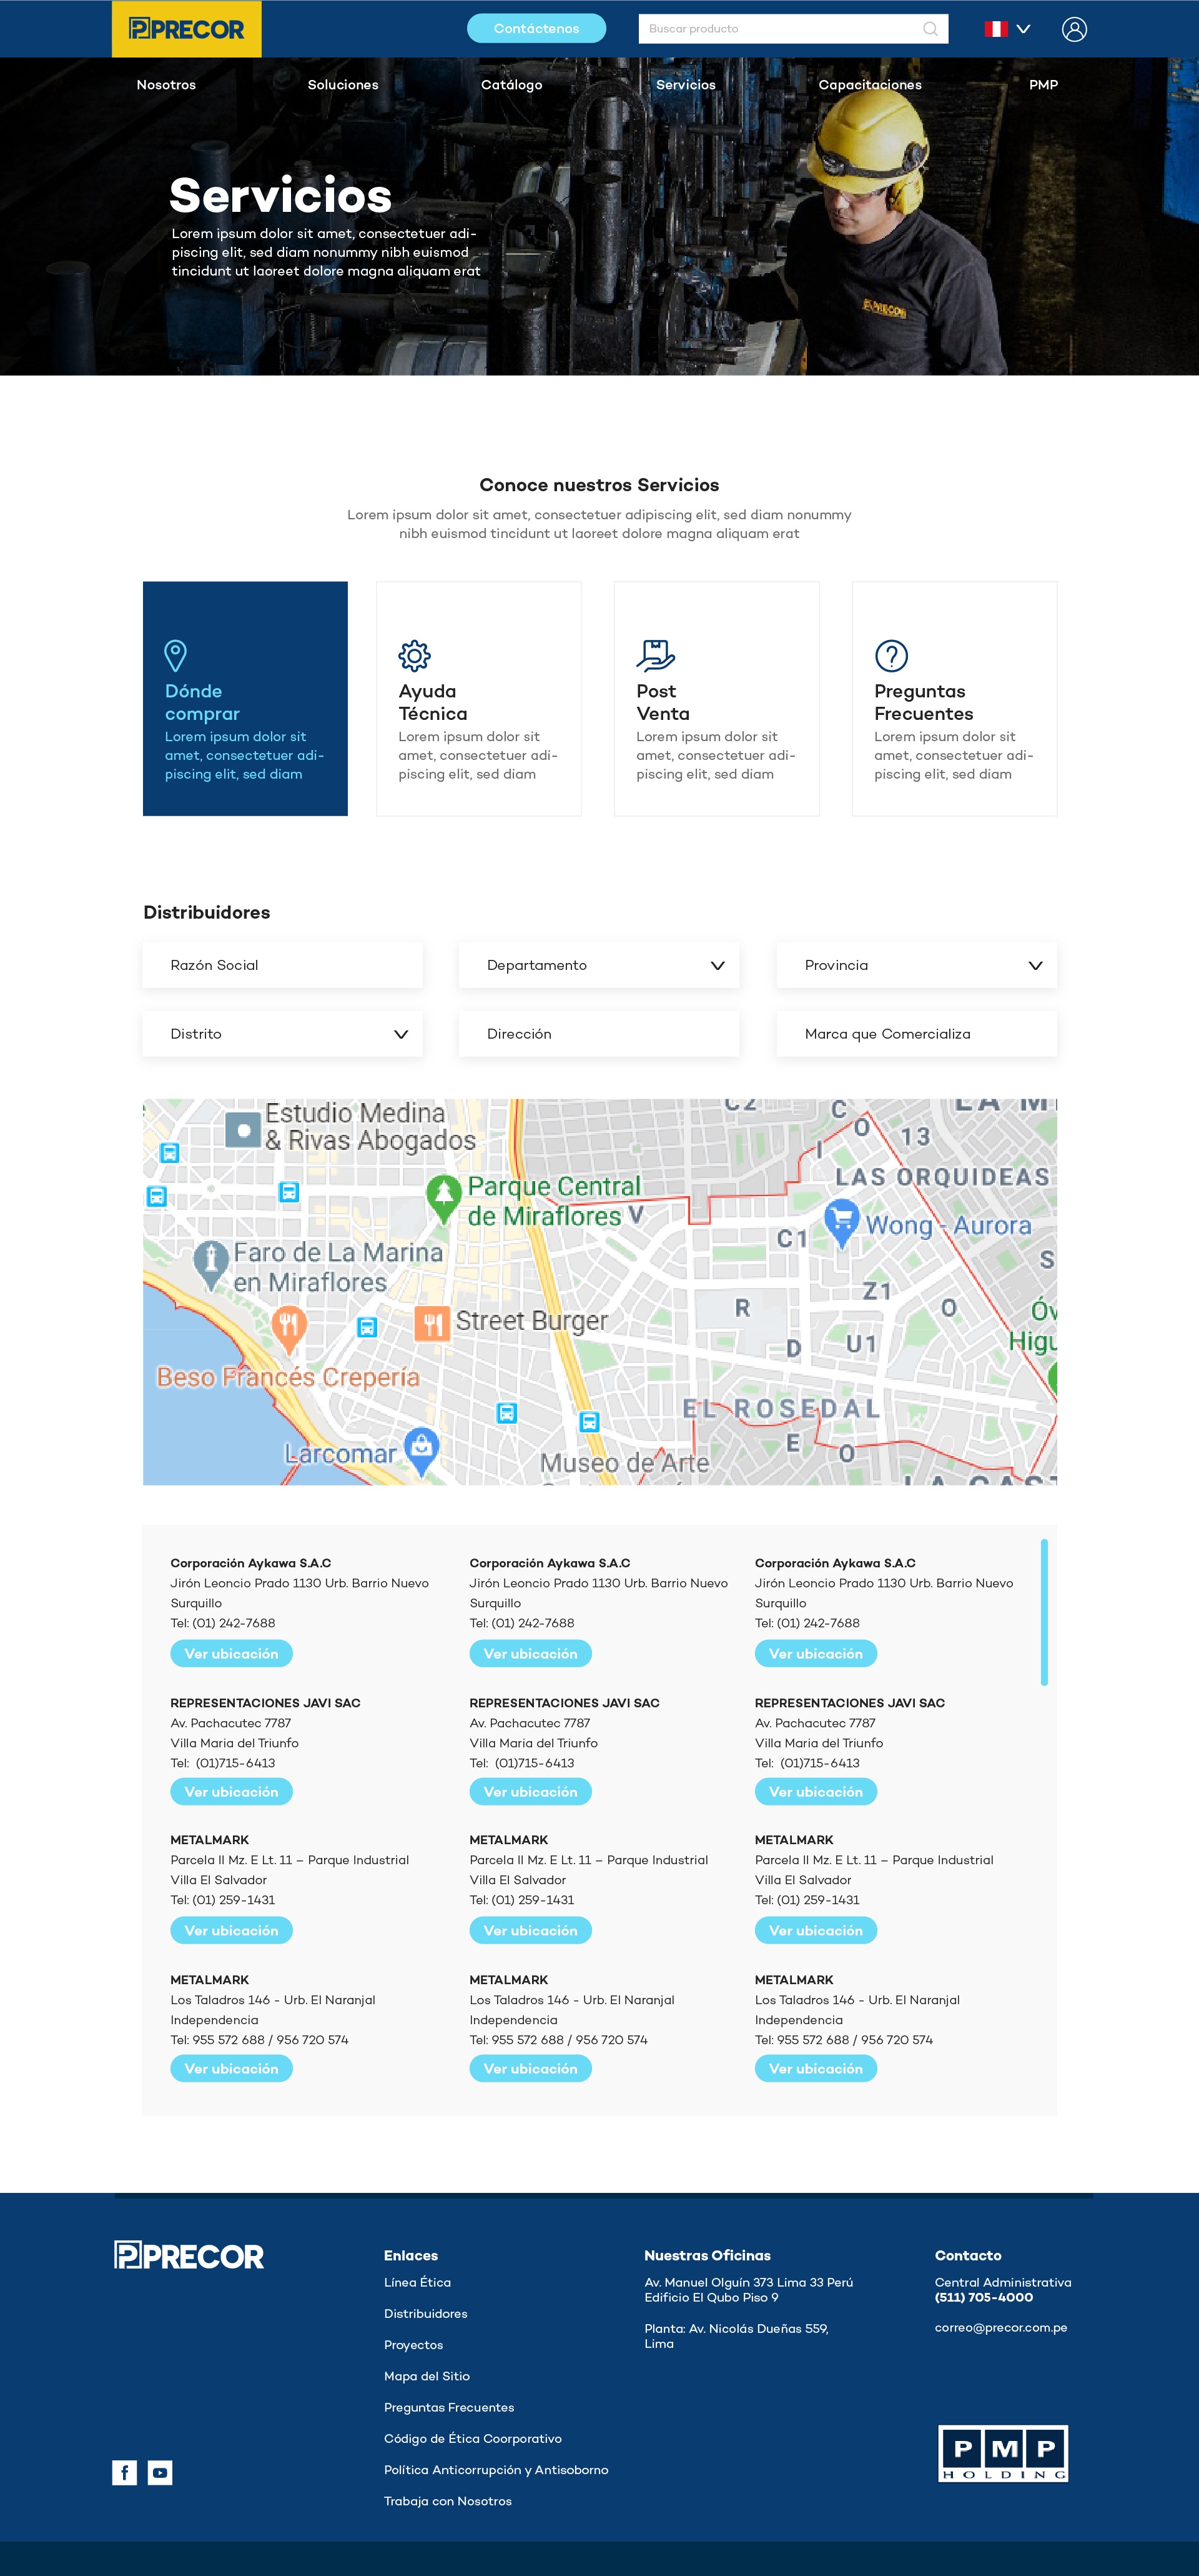This screenshot has height=2576, width=1199.
Task: Open the Facebook icon in the footer
Action: click(x=124, y=2472)
